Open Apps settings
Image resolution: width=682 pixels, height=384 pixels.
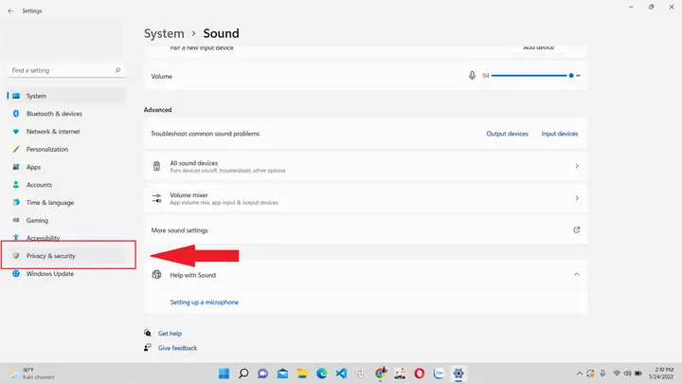point(66,167)
